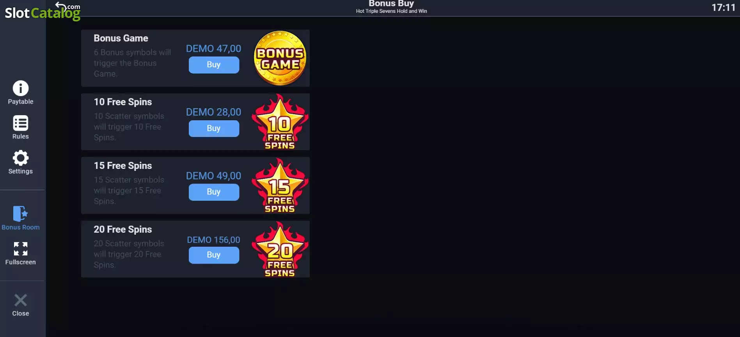740x337 pixels.
Task: Toggle Fullscreen mode icon
Action: pos(21,249)
